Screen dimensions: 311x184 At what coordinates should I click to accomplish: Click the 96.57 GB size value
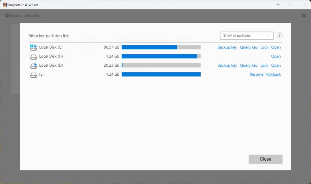[111, 47]
